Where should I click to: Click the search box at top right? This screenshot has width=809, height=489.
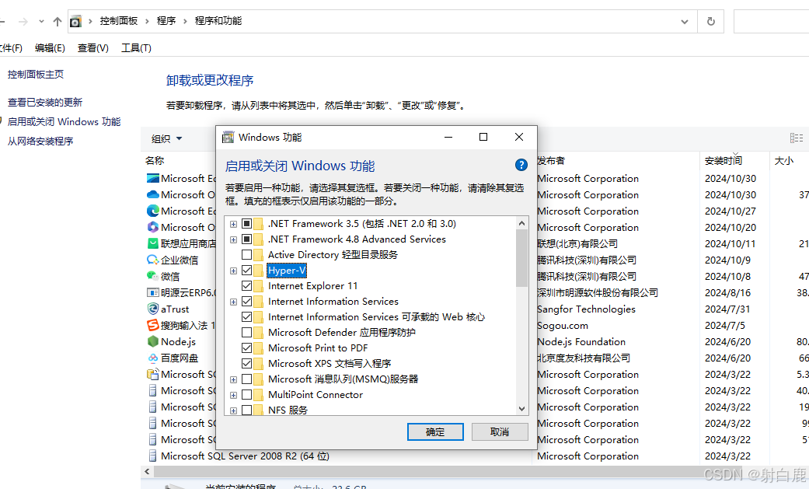click(x=772, y=21)
